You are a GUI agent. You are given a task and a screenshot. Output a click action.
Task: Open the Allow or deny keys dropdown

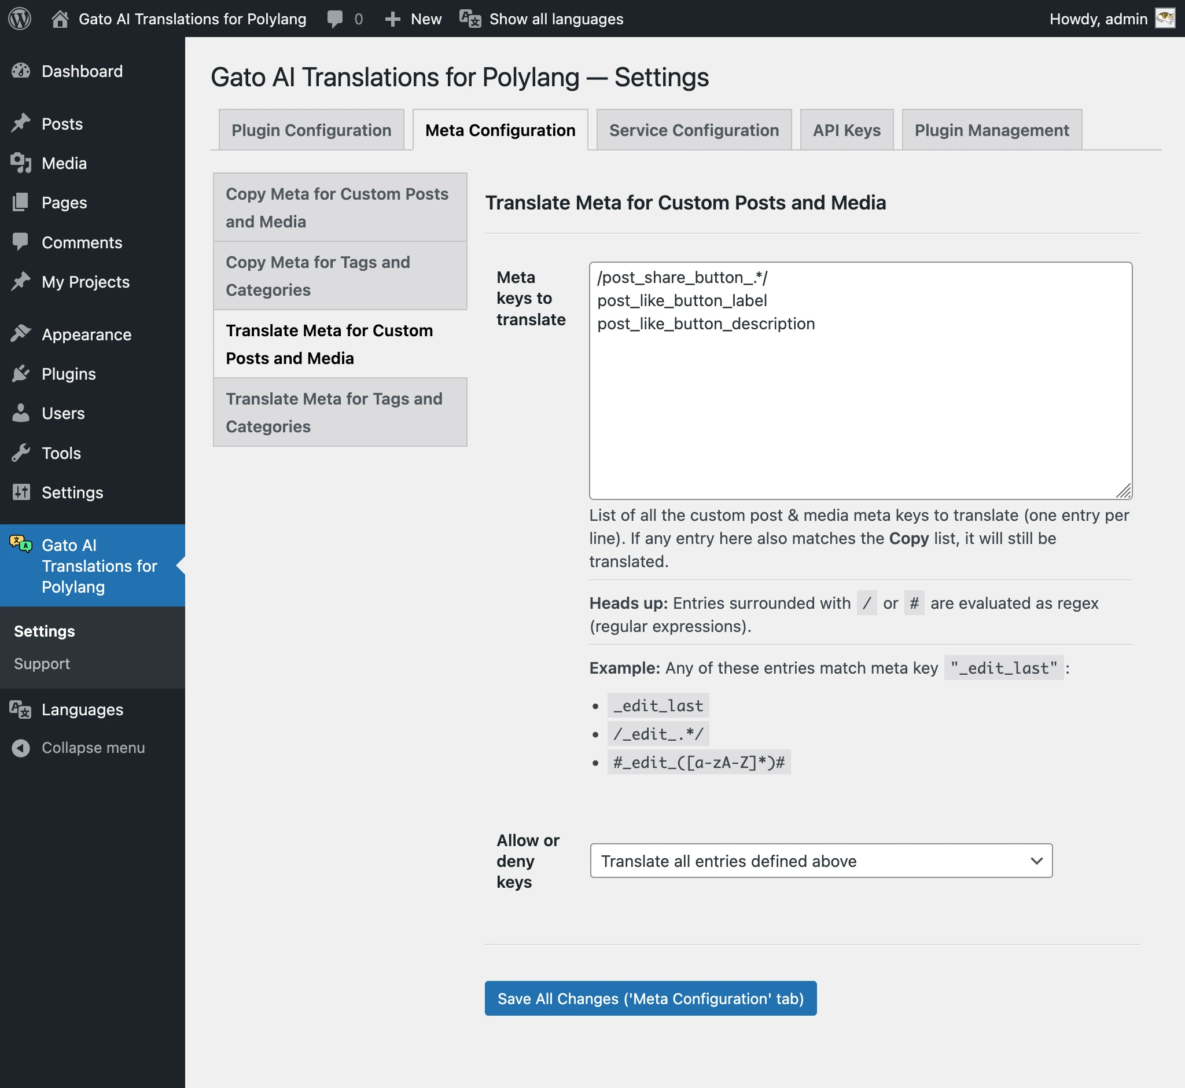pyautogui.click(x=821, y=861)
